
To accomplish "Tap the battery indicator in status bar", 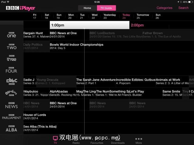I will click(x=190, y=2).
